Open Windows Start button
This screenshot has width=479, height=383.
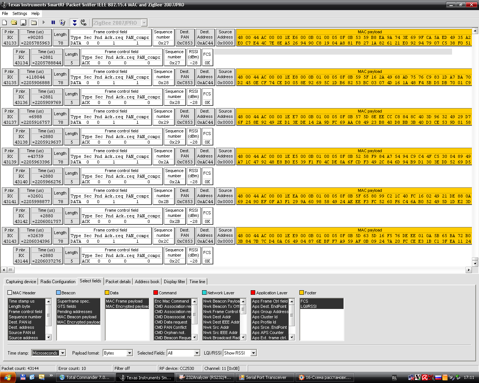(7, 377)
